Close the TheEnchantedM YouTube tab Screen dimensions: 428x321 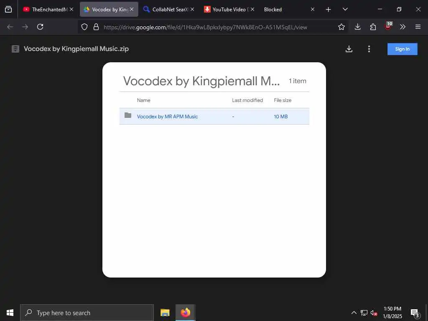point(71,9)
